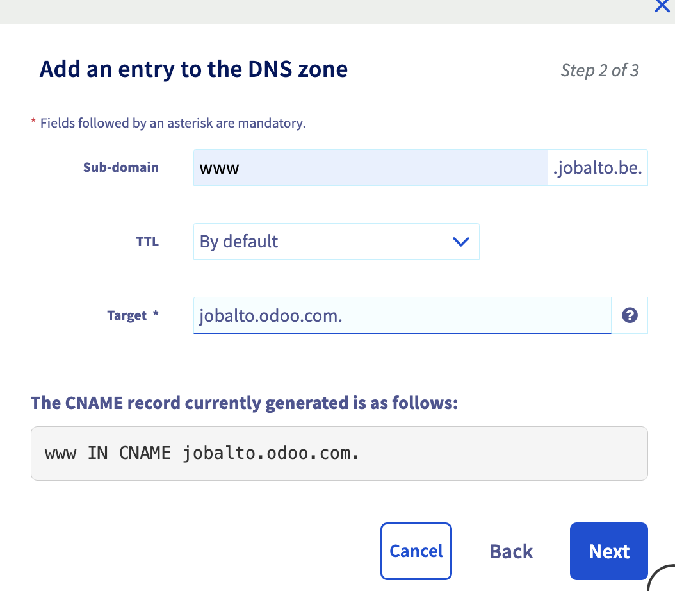Click the generated CNAME record box
Viewport: 675px width, 591px height.
339,454
